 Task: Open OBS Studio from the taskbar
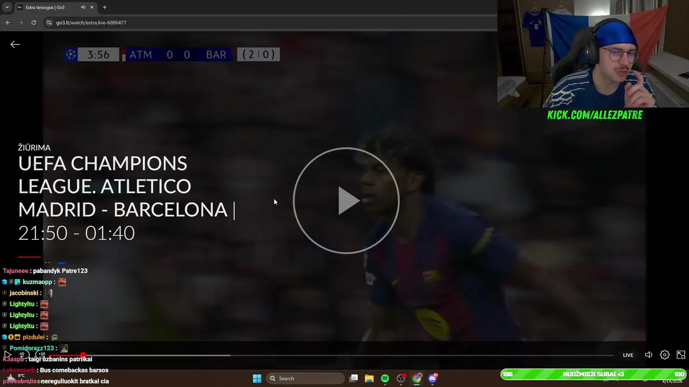(x=401, y=378)
